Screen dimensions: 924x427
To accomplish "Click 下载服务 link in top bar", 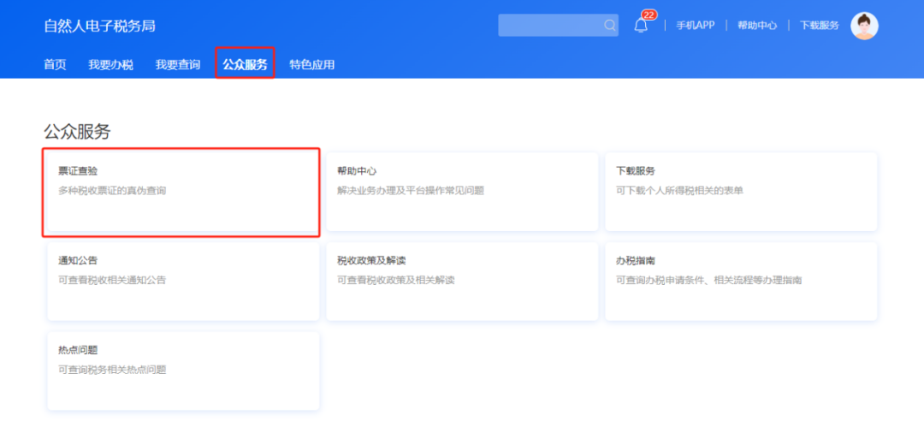I will click(x=819, y=26).
